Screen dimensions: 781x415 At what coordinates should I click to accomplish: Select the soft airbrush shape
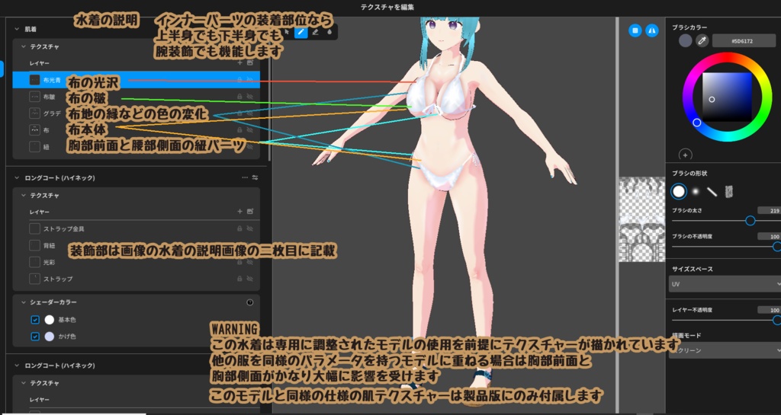point(696,191)
